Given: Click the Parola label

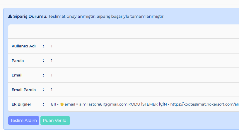Looking at the screenshot, I should [18, 61].
